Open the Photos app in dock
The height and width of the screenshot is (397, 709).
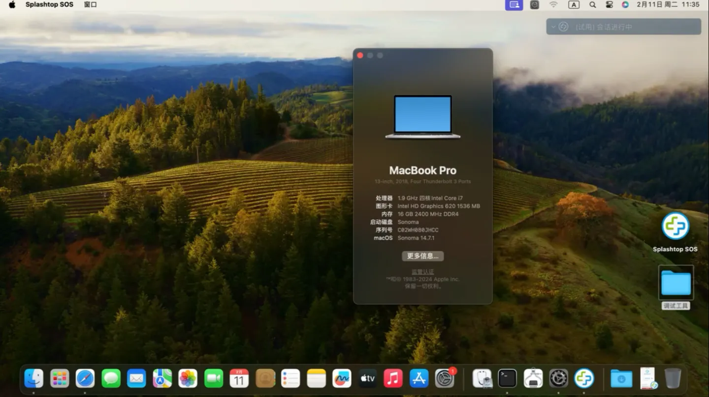point(188,378)
